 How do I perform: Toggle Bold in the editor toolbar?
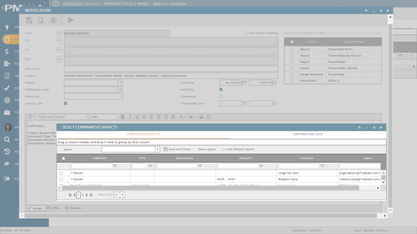pyautogui.click(x=123, y=117)
